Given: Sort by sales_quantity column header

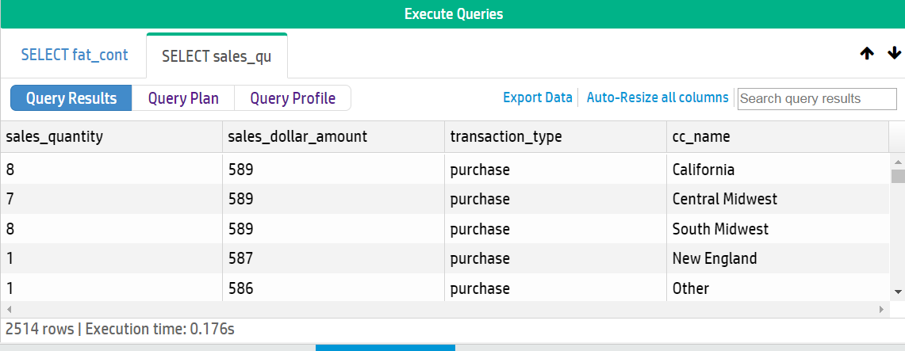Looking at the screenshot, I should 55,136.
